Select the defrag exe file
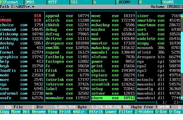 pos(67,34)
